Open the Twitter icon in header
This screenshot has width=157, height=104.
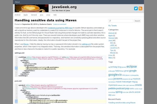pos(136,9)
